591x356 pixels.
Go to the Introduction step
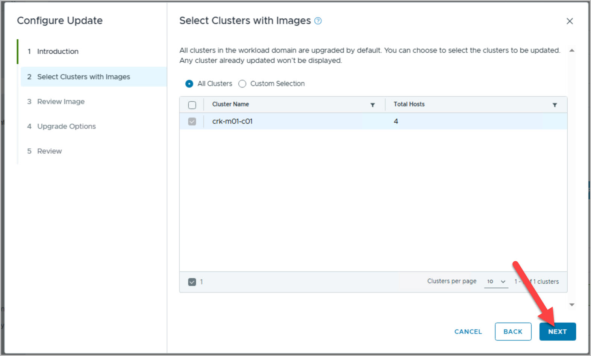pyautogui.click(x=58, y=51)
